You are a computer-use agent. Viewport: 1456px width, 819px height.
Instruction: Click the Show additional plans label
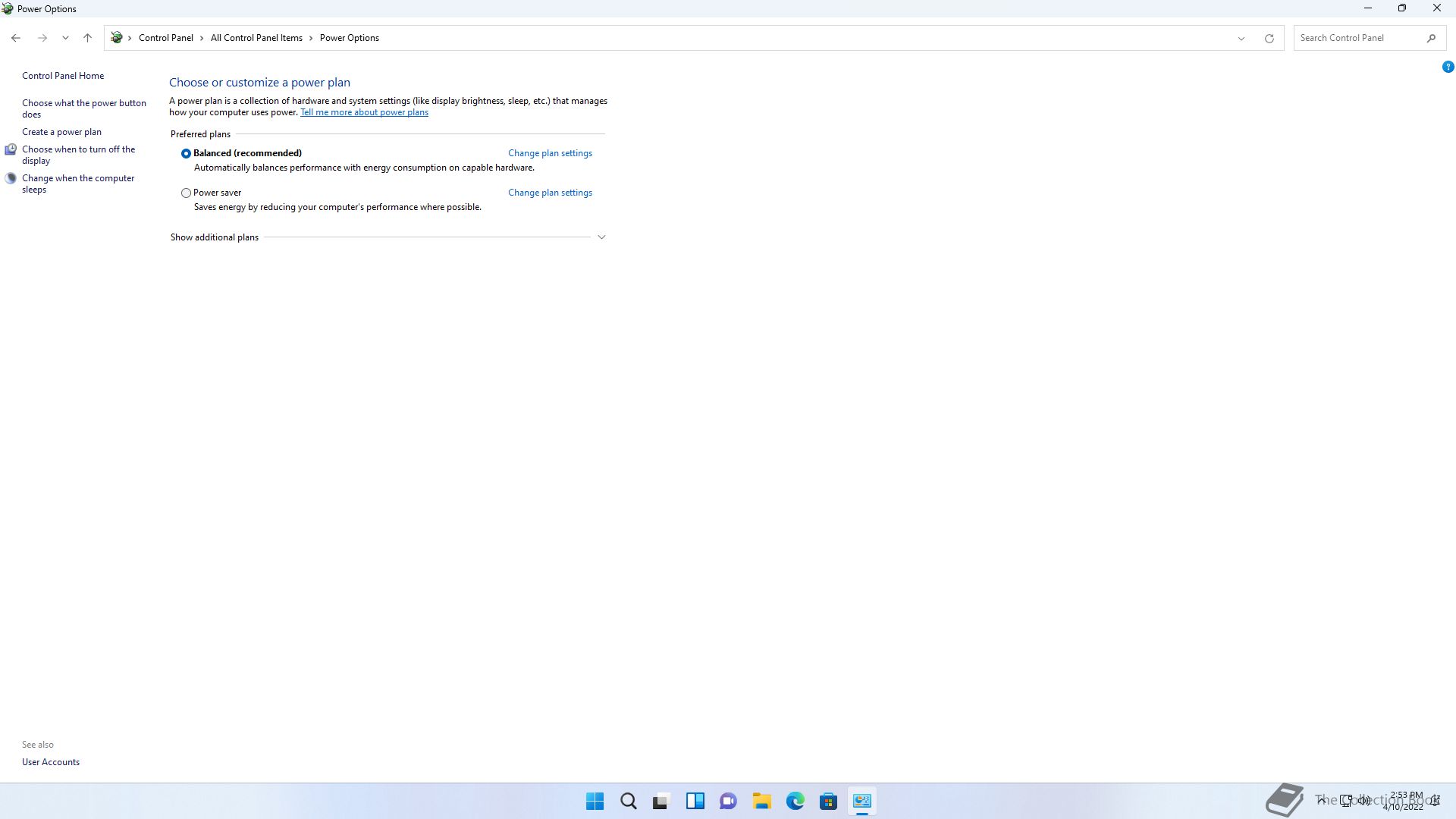pos(215,237)
